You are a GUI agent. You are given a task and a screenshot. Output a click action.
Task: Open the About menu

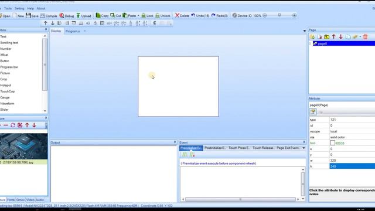41,8
